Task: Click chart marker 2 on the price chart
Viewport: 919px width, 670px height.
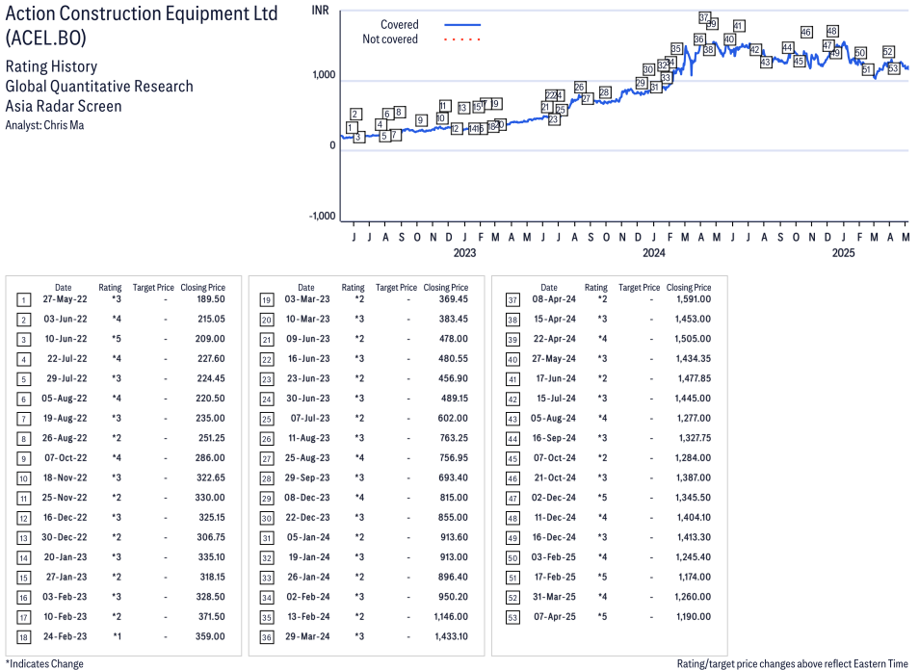Action: click(355, 115)
